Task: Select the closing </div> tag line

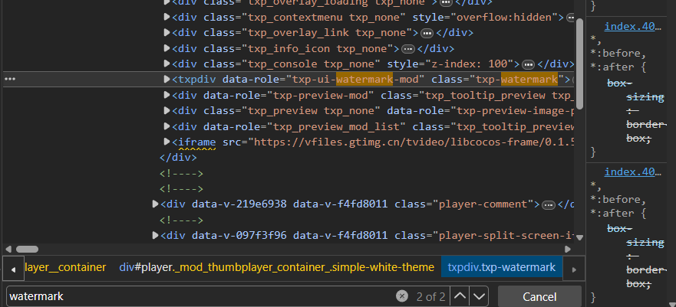Action: tap(178, 158)
